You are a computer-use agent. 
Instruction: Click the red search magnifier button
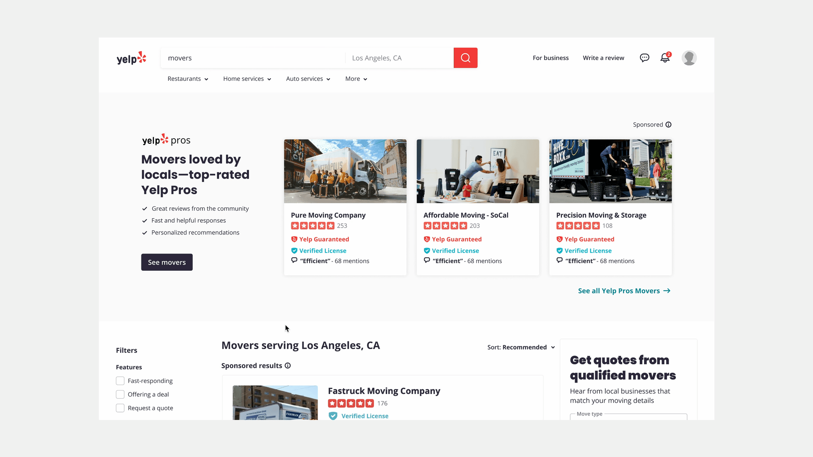pyautogui.click(x=465, y=58)
